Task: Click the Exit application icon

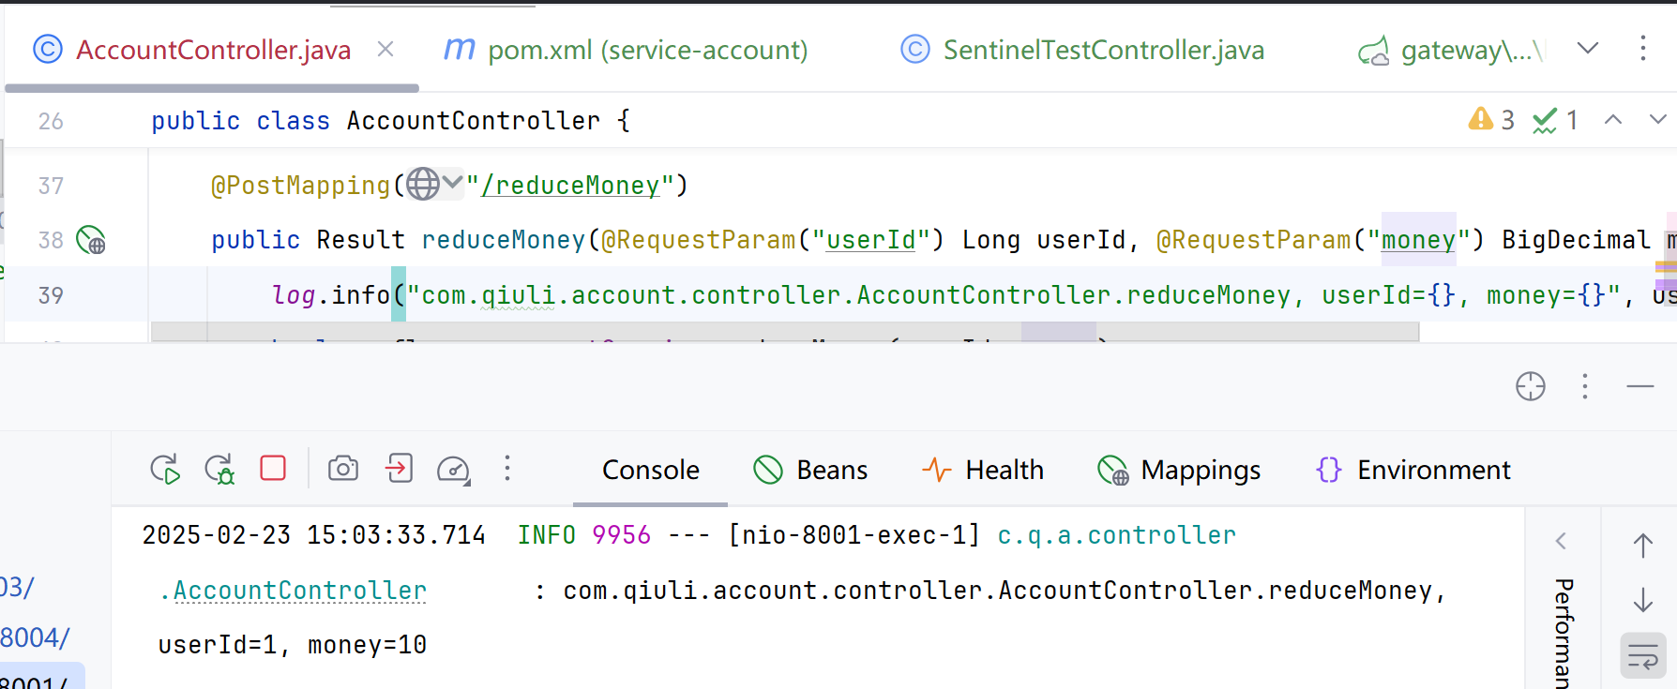Action: (x=399, y=468)
